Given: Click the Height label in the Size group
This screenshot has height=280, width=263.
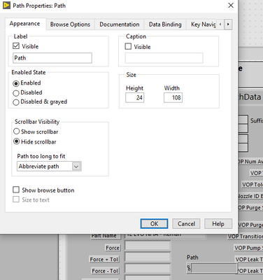Looking at the screenshot, I should click(x=134, y=88).
